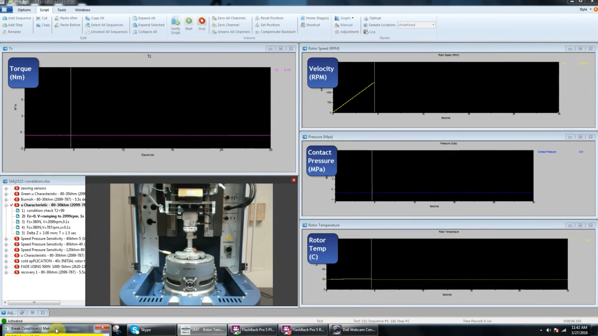Click Expand All sequences

143,18
